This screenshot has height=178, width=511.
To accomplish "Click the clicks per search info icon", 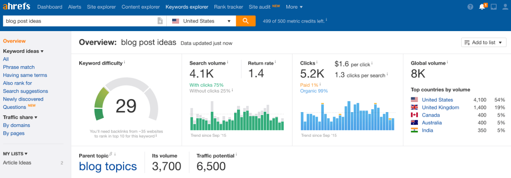I will tap(387, 74).
